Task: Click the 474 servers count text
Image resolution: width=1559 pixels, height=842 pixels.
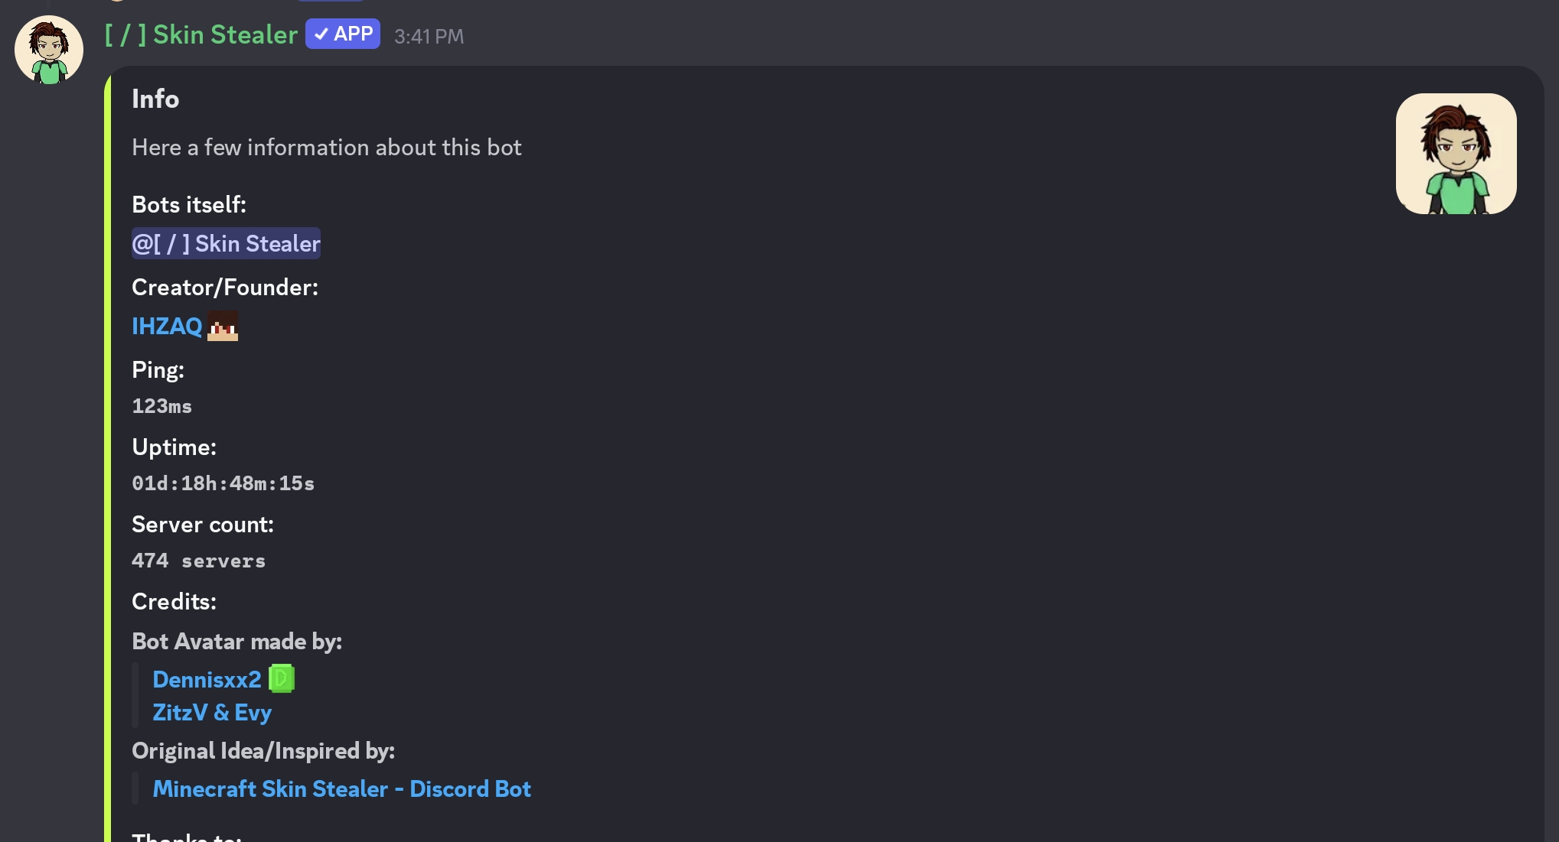Action: [x=198, y=561]
